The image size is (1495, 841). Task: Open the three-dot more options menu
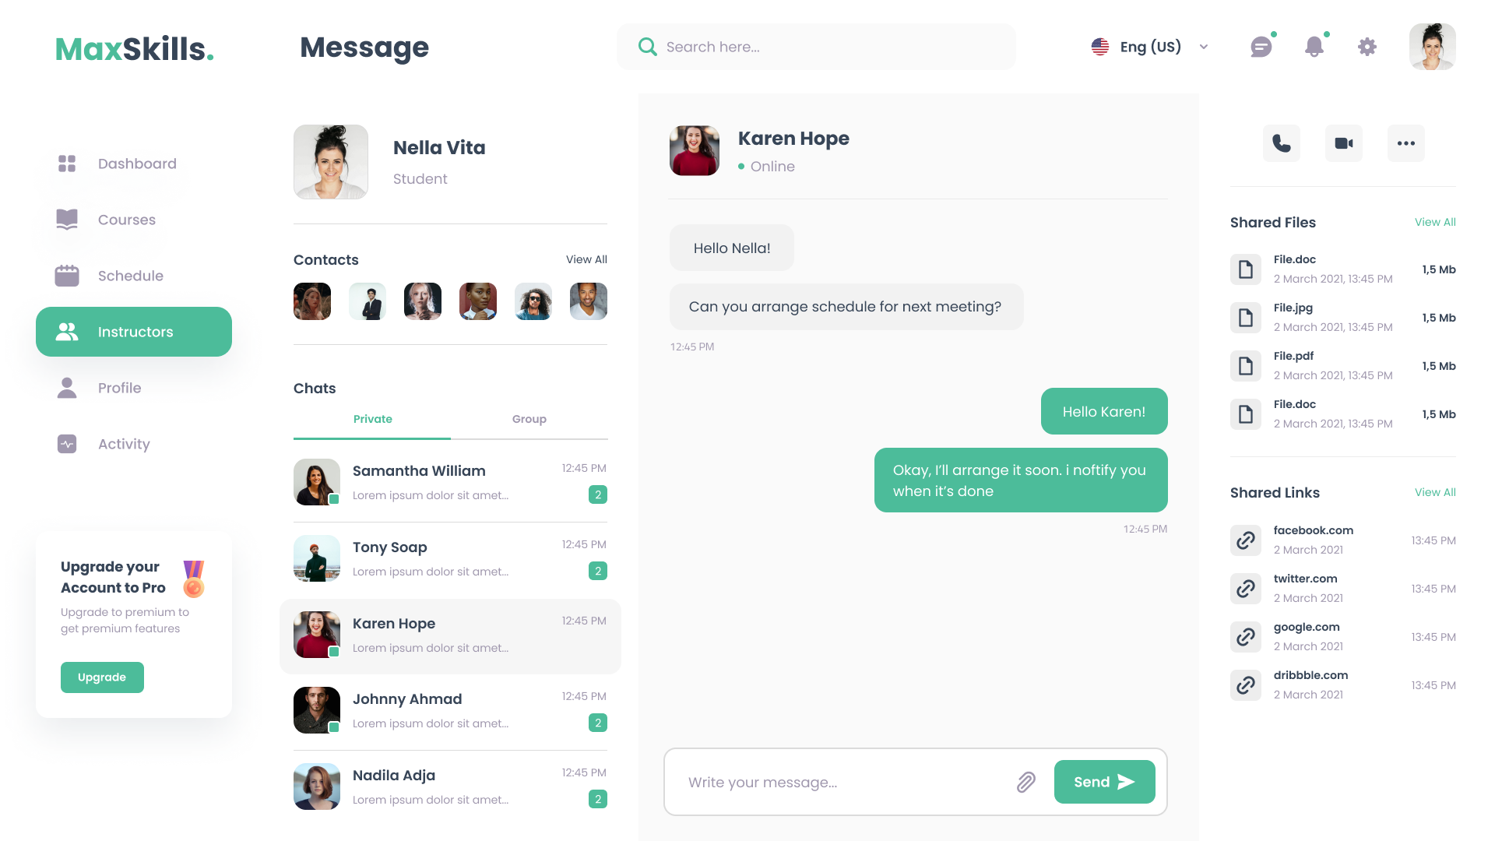click(x=1406, y=143)
